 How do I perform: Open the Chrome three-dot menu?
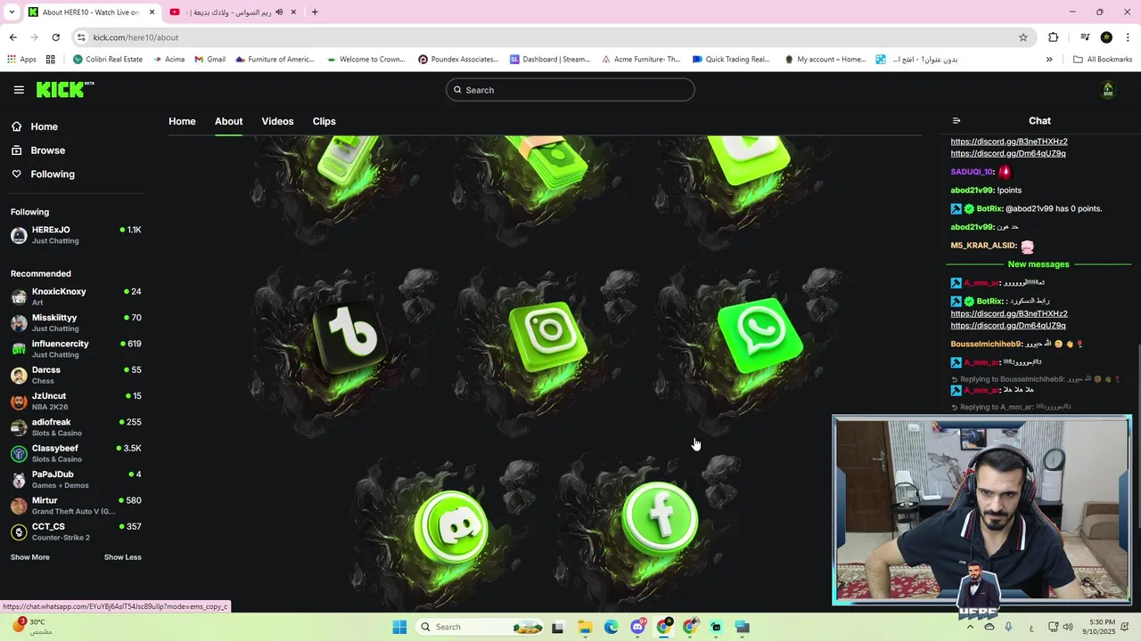point(1128,37)
